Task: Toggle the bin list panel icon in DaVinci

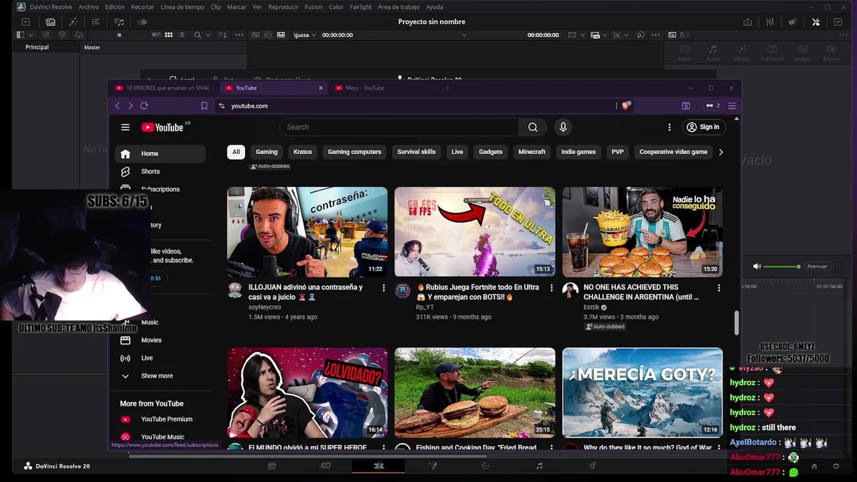Action: coord(20,35)
